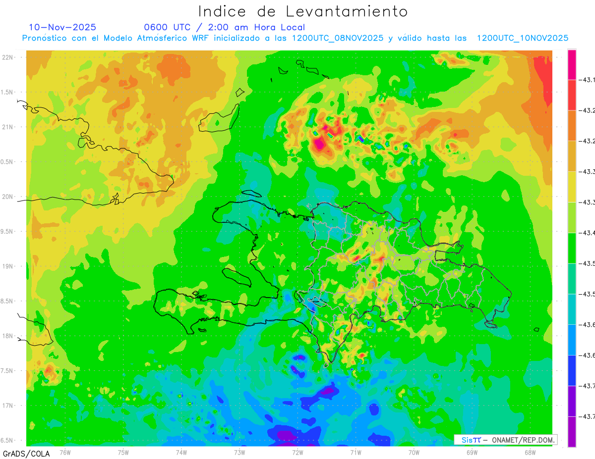
Task: Click the '0.5N' latitude label
Action: (7, 162)
